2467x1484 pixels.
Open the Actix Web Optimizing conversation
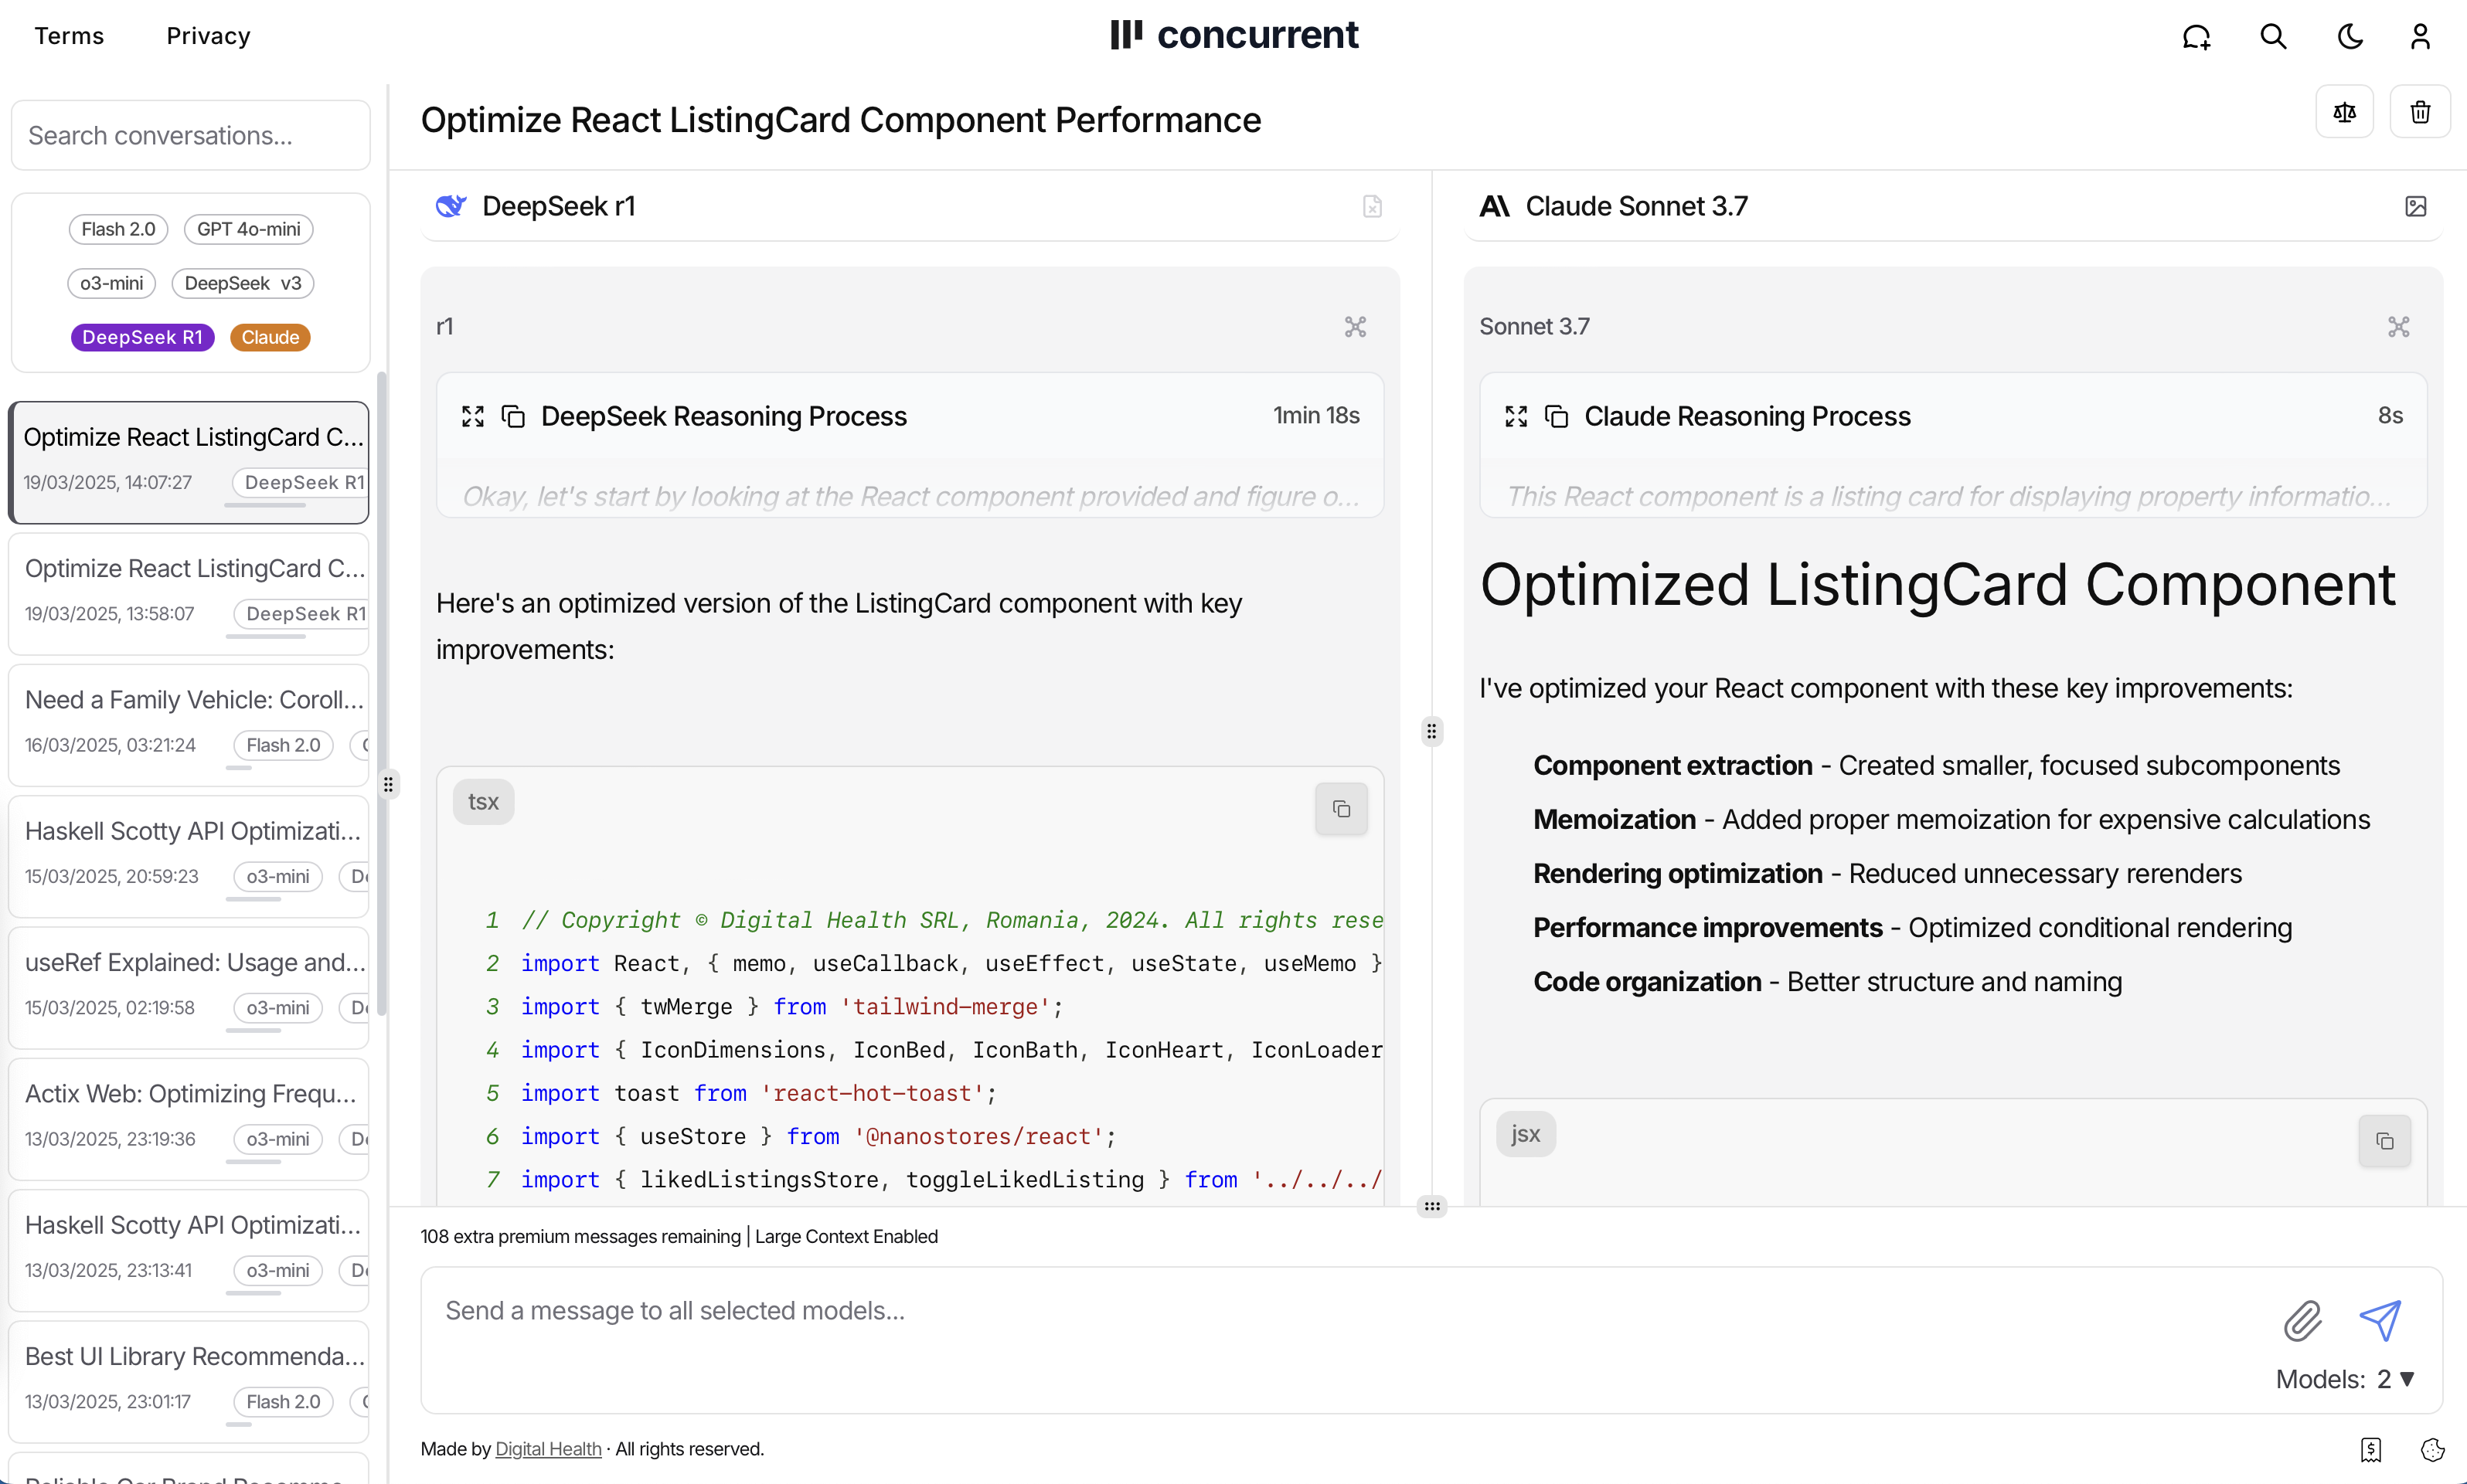189,1119
